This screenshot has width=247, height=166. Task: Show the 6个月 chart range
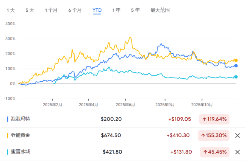(75, 10)
